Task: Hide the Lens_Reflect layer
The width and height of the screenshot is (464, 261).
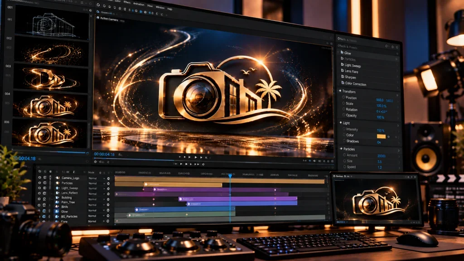Action: click(39, 193)
